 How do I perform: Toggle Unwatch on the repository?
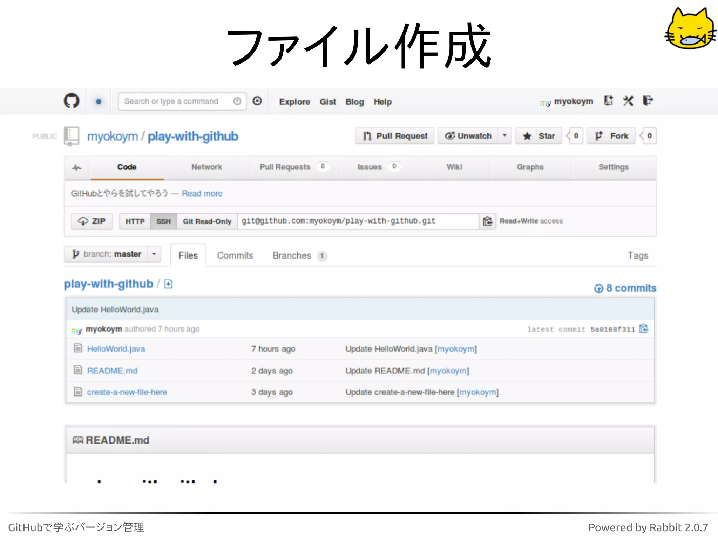[468, 136]
